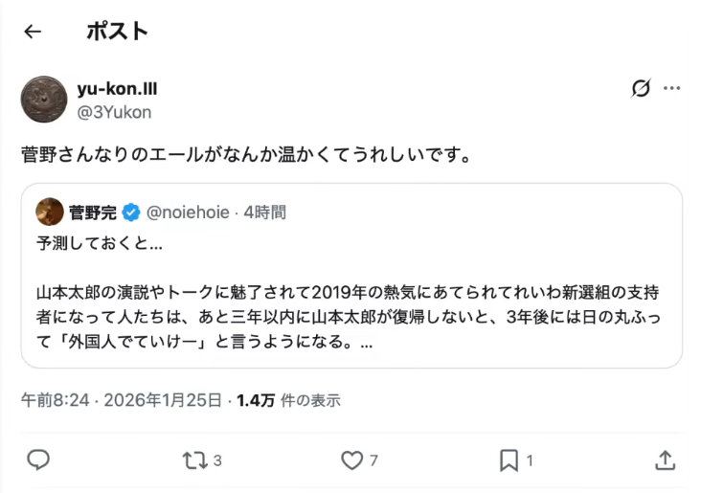This screenshot has width=701, height=493.
Task: Open yu-kon.III profile avatar
Action: (x=44, y=99)
